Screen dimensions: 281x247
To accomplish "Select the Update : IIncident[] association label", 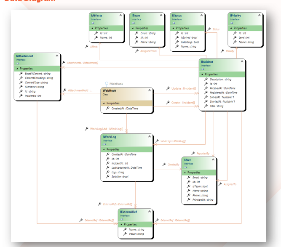I will pos(183,89).
